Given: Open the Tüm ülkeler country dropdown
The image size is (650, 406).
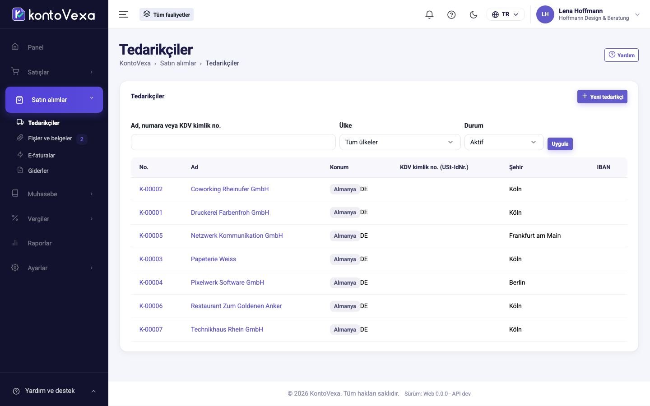Looking at the screenshot, I should coord(399,142).
